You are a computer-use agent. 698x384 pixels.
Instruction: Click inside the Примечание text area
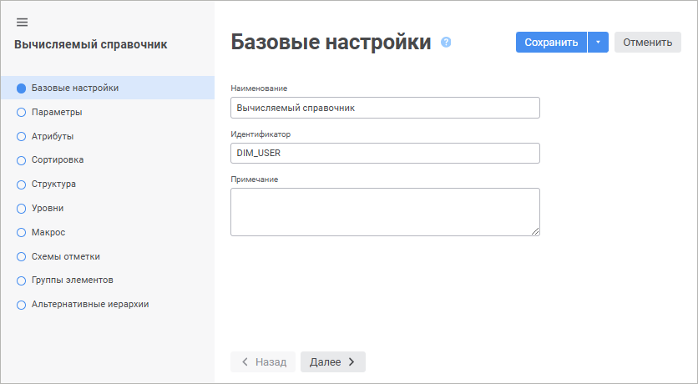pyautogui.click(x=384, y=211)
